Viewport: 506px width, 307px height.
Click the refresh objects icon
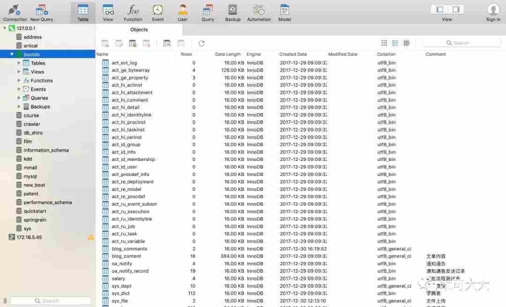(201, 43)
